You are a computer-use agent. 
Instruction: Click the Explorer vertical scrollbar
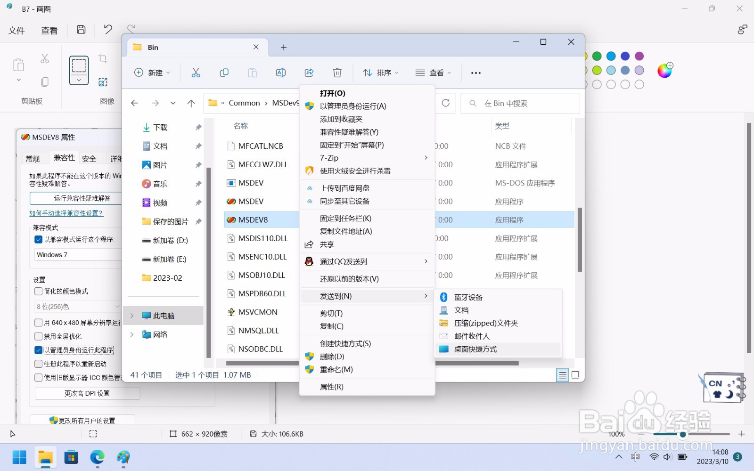click(x=580, y=240)
